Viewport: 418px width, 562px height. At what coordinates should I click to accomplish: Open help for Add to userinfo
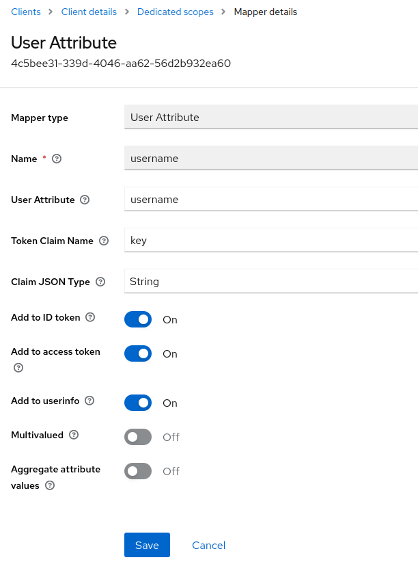(x=89, y=401)
